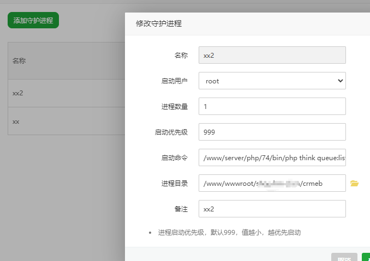
Task: Click into the 启动命令 text field
Action: 272,157
